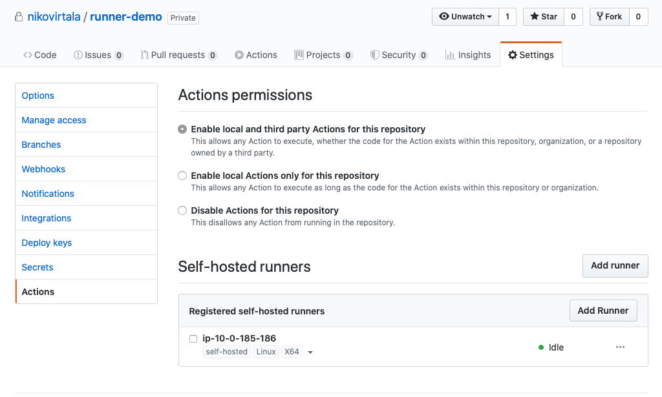Click the Settings gear icon
662x397 pixels.
pos(513,55)
